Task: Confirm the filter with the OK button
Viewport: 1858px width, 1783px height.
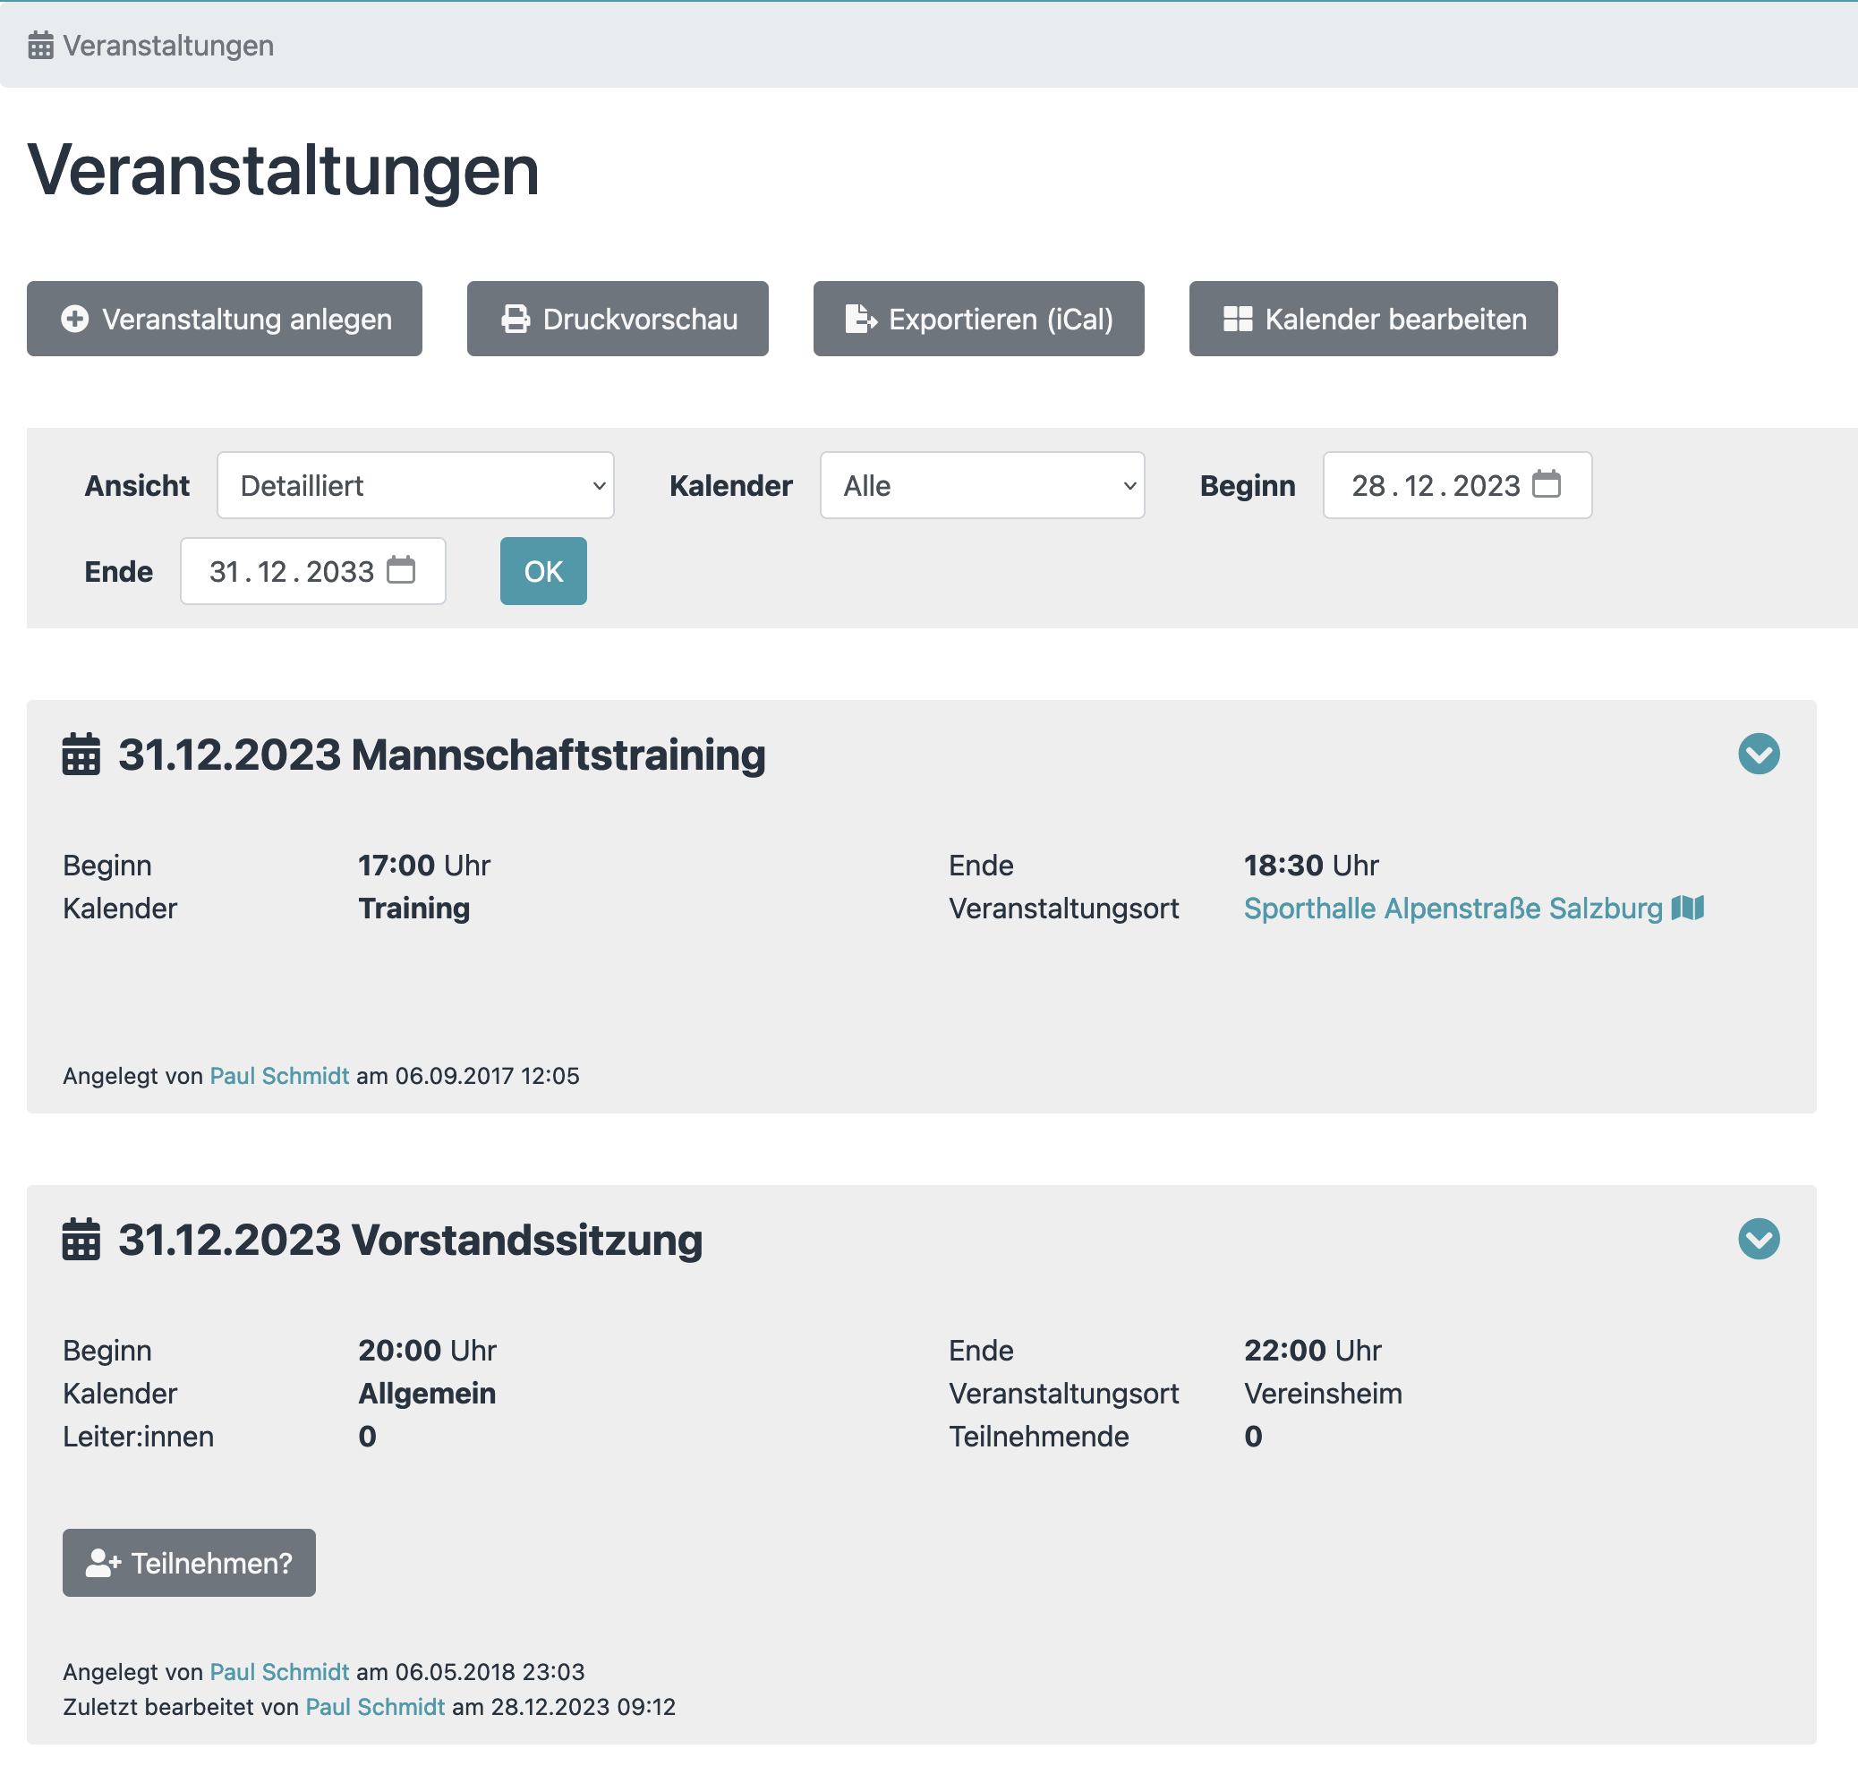Action: pyautogui.click(x=543, y=572)
